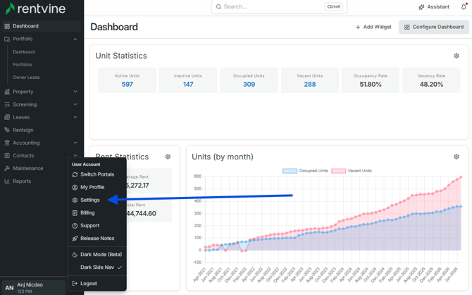
Task: Open the Unit Statistics gear settings
Action: (x=457, y=56)
